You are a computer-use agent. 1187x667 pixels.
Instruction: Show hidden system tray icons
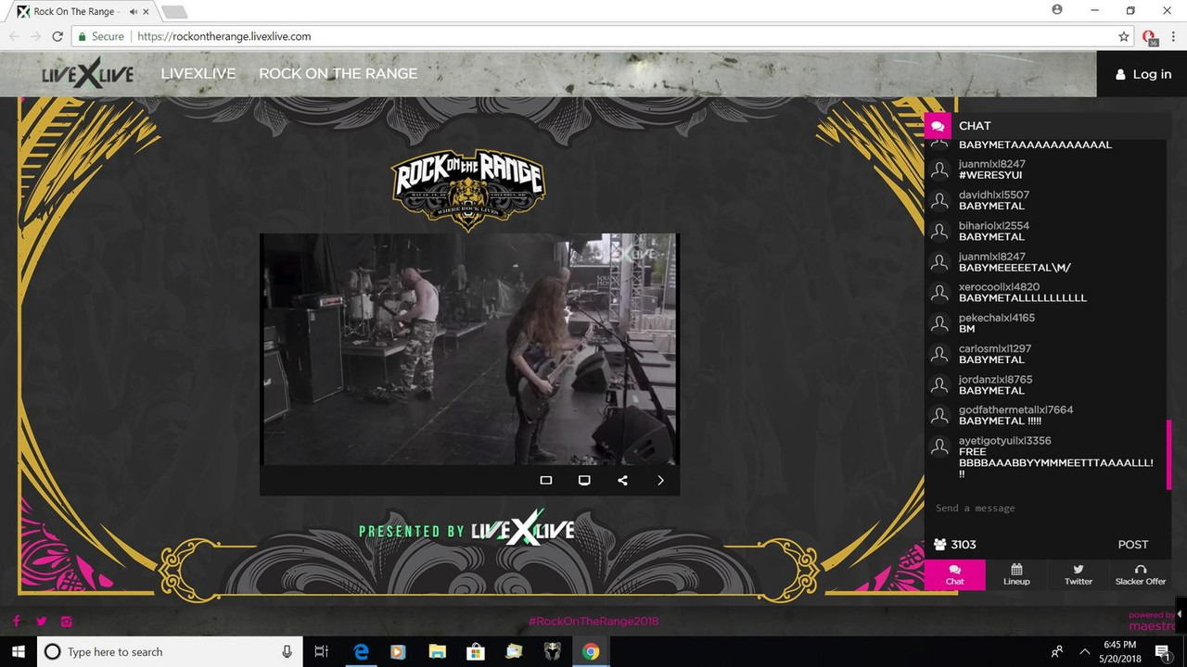tap(1085, 651)
